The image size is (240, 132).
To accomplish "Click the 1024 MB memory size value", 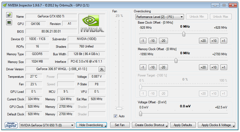I will [x=37, y=61].
